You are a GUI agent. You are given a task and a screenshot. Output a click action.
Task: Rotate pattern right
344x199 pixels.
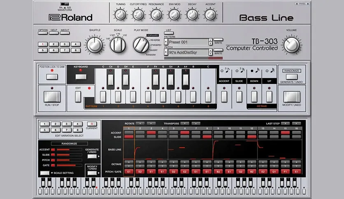pyautogui.click(x=151, y=123)
